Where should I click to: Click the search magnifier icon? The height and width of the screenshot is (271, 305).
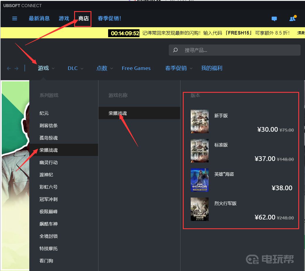coord(175,50)
